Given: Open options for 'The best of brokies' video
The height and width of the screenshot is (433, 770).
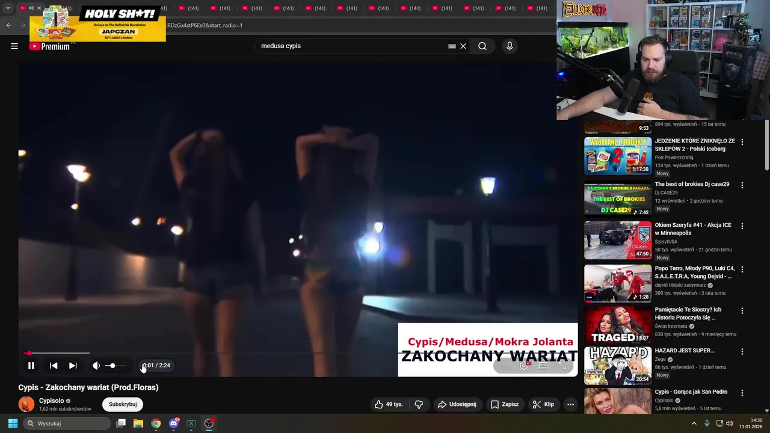Looking at the screenshot, I should (742, 185).
